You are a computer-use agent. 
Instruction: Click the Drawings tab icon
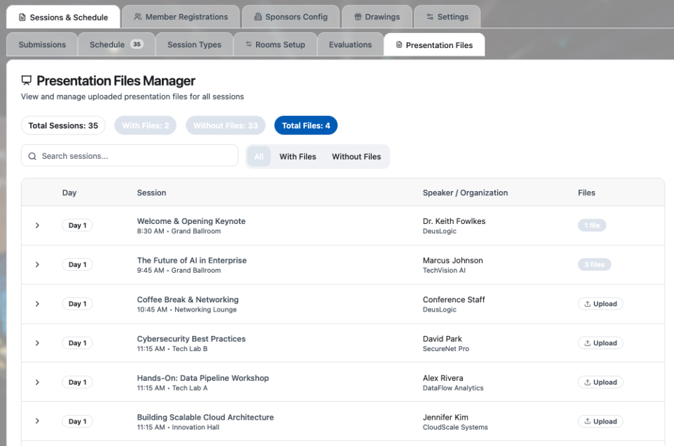tap(357, 17)
